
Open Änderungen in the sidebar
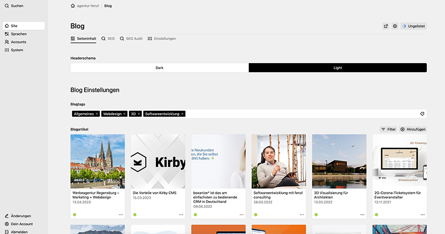point(18,216)
